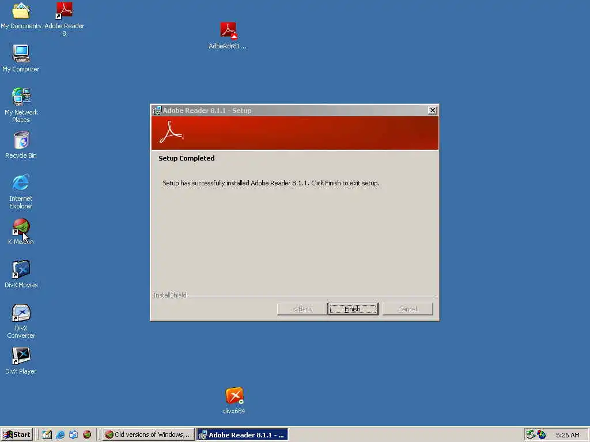
Task: Switch to Old versions of Windows taskbar button
Action: [149, 435]
